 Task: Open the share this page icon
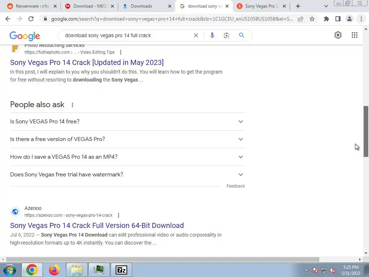tap(301, 19)
